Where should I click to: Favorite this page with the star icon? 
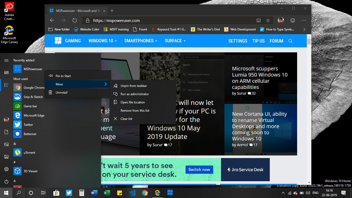tap(268, 20)
